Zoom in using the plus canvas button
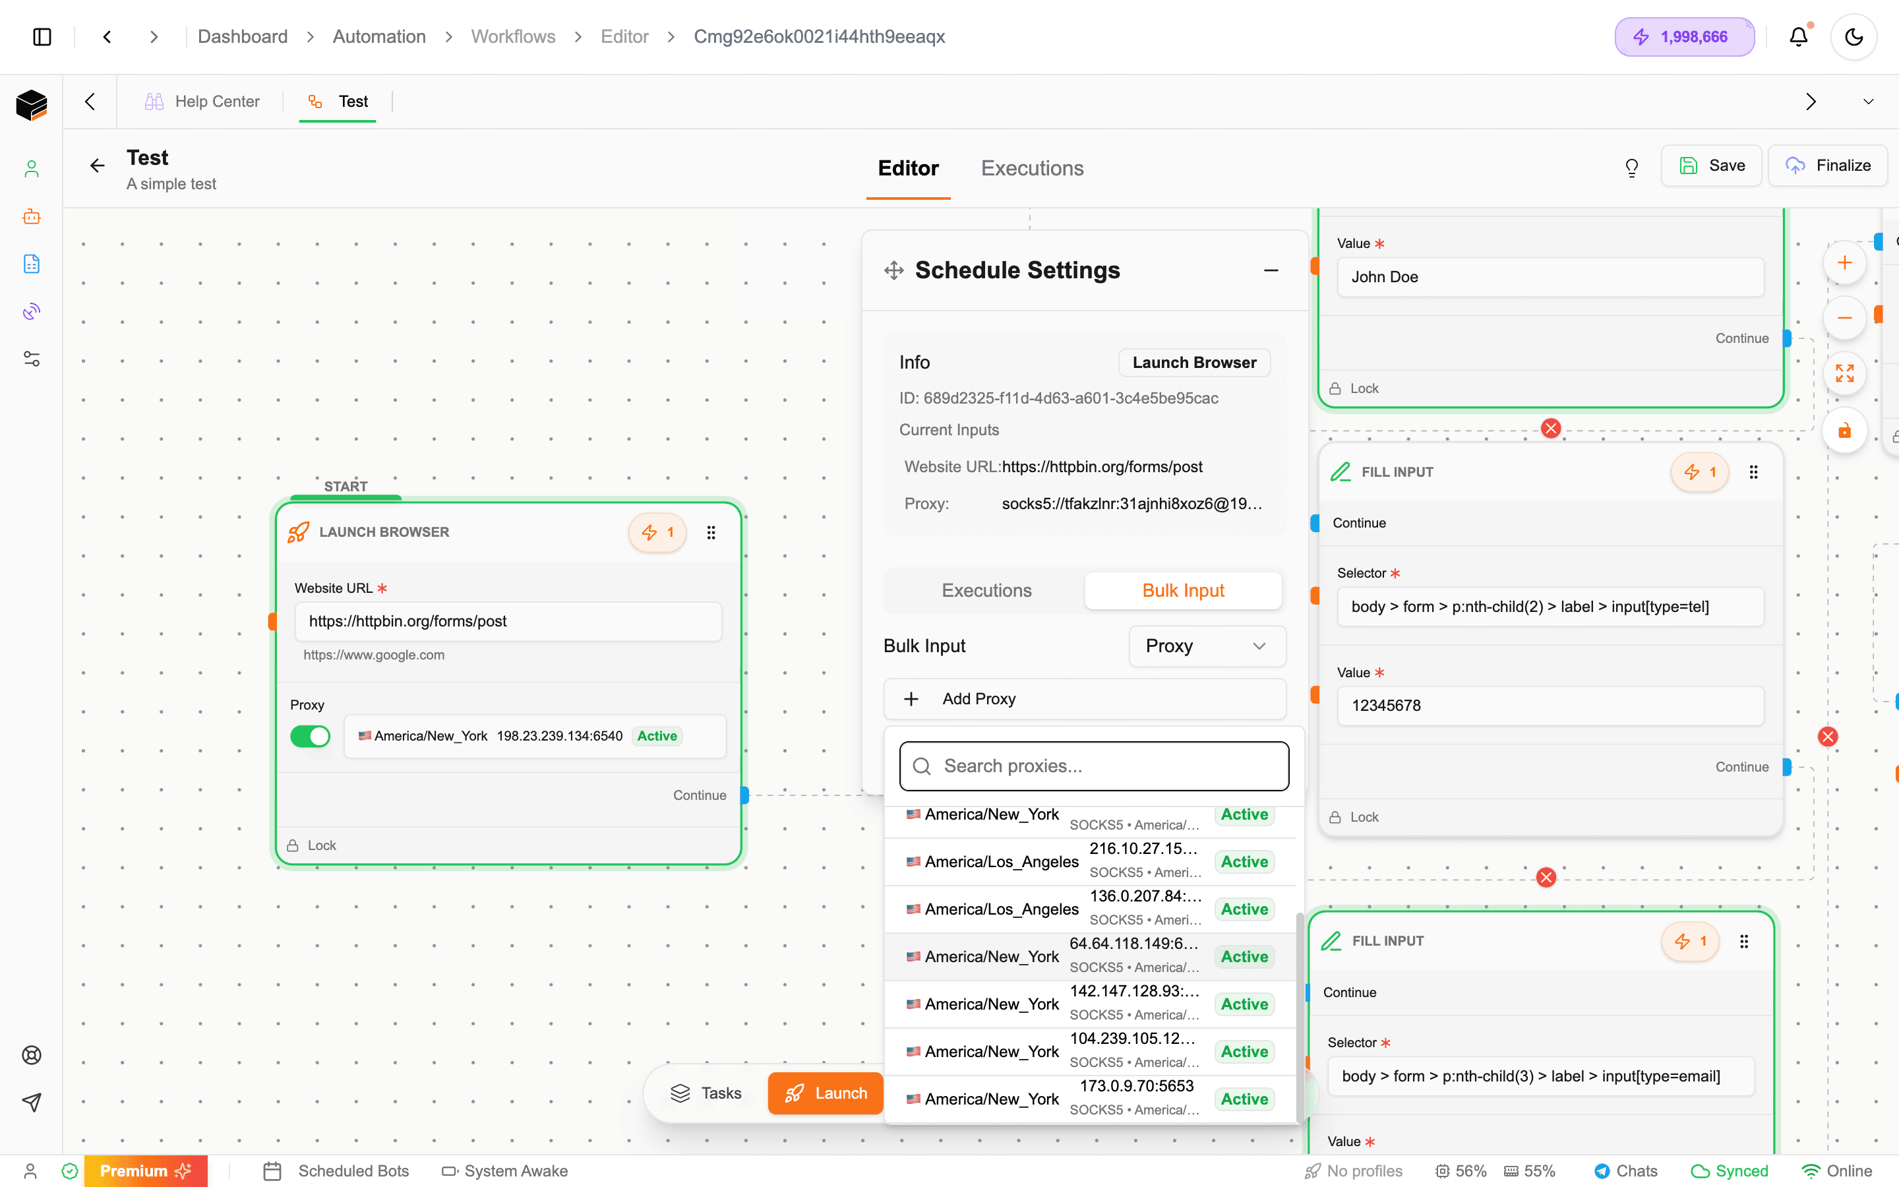Image resolution: width=1899 pixels, height=1187 pixels. pyautogui.click(x=1844, y=263)
